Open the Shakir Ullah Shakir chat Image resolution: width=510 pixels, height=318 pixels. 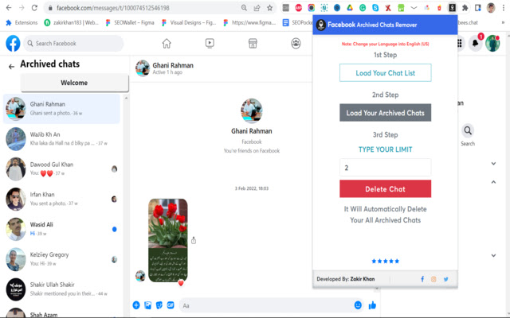pos(62,289)
